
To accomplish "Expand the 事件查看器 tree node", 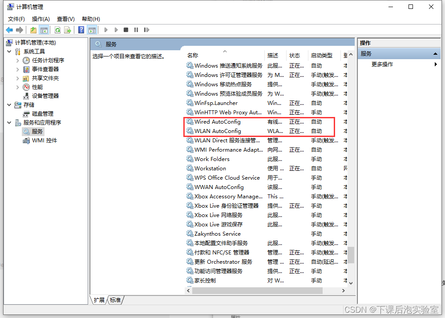I will (x=18, y=69).
